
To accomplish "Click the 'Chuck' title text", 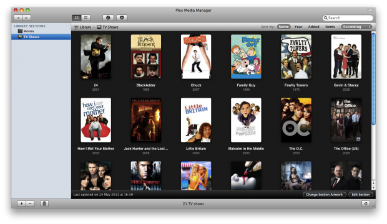I will (196, 85).
